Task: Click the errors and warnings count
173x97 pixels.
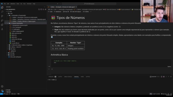Action: click(14, 94)
